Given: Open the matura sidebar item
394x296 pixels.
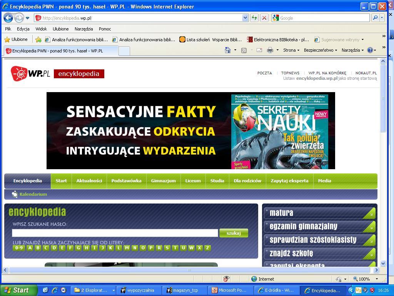Looking at the screenshot, I should 320,213.
